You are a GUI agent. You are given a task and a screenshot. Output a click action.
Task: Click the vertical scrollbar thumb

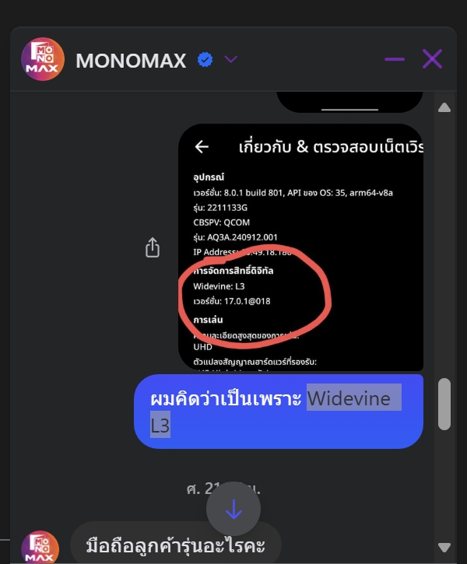[444, 404]
